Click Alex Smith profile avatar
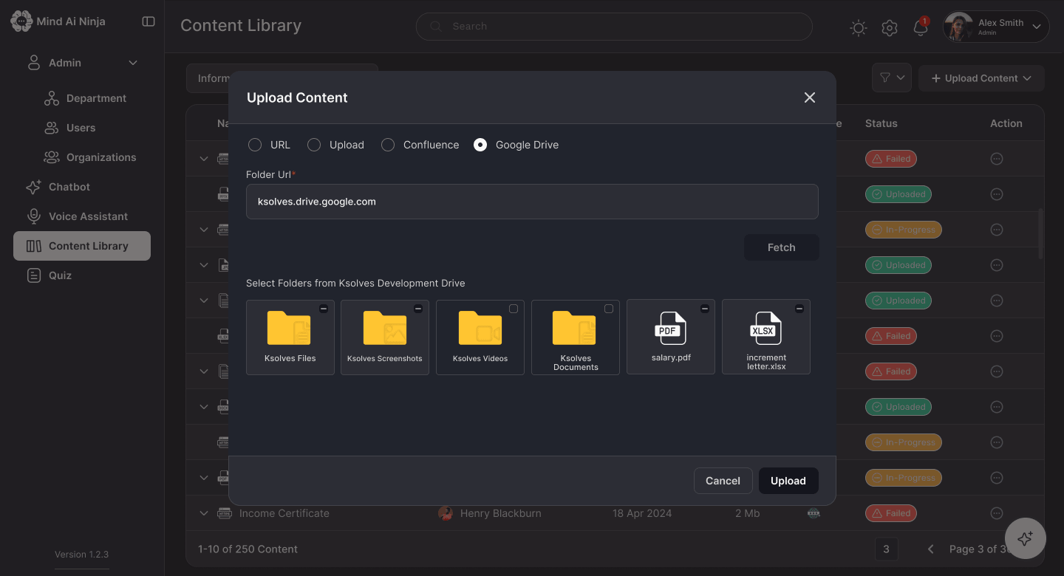Screen dimensions: 1064x576 coord(958,27)
